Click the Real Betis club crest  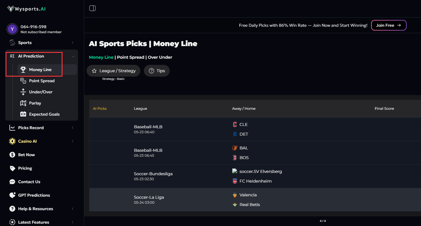[x=235, y=205]
